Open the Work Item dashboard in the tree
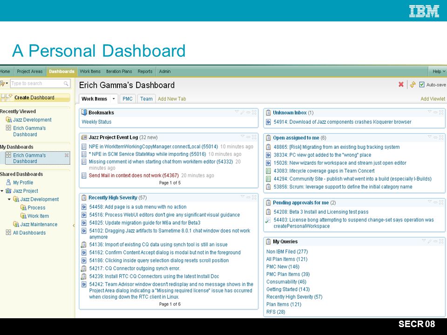This screenshot has height=335, width=447. (38, 216)
